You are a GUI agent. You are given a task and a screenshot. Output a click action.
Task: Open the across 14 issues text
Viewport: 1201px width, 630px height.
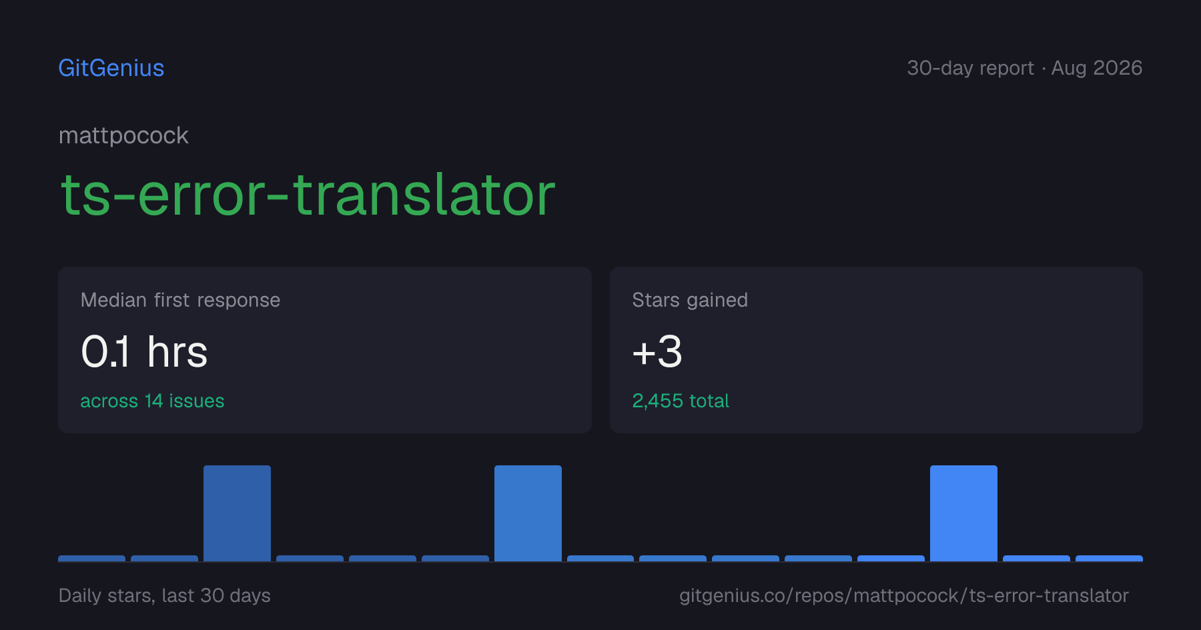(x=152, y=401)
